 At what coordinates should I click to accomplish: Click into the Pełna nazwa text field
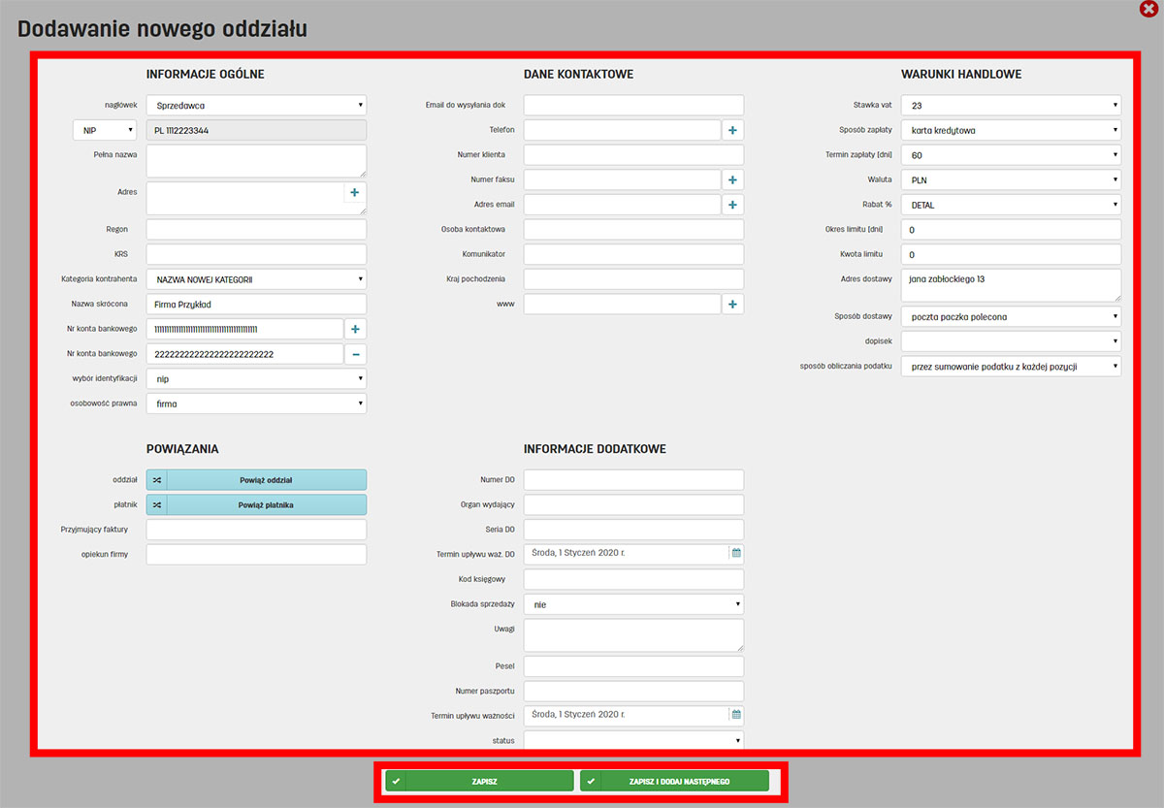(x=256, y=160)
